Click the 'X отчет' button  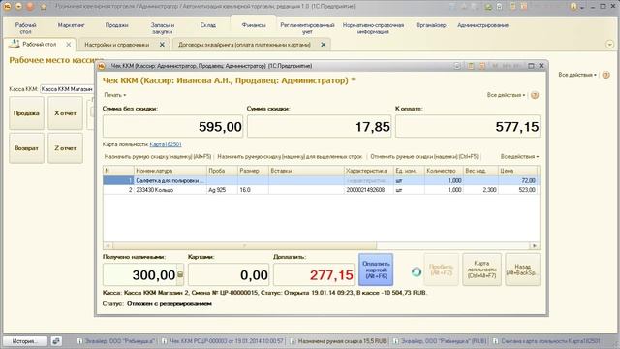pyautogui.click(x=65, y=113)
